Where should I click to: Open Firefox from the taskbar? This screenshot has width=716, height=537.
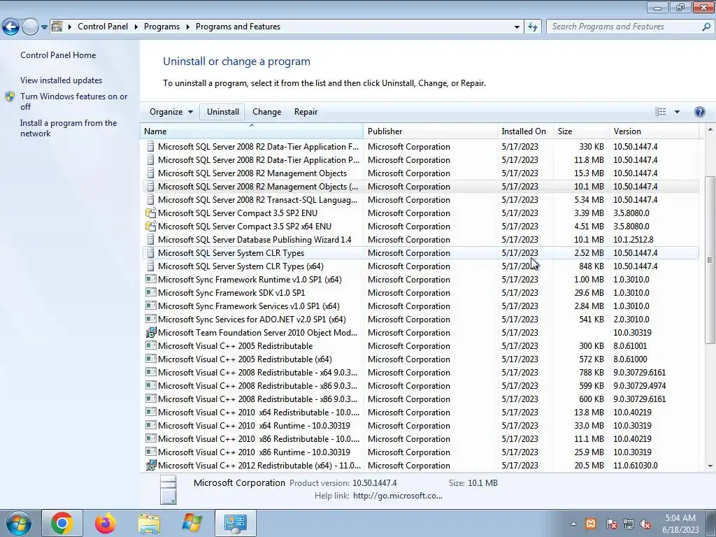(x=105, y=523)
